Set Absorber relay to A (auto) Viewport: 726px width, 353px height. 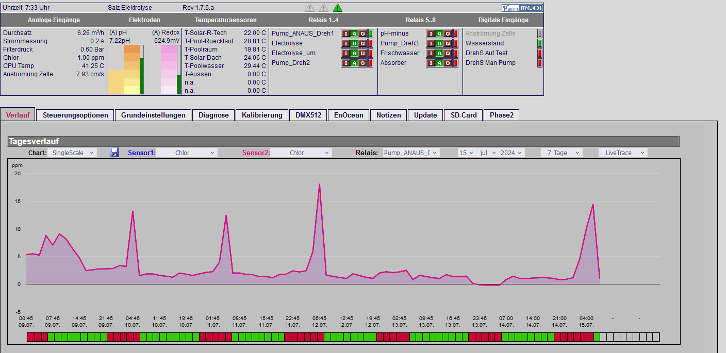[440, 63]
